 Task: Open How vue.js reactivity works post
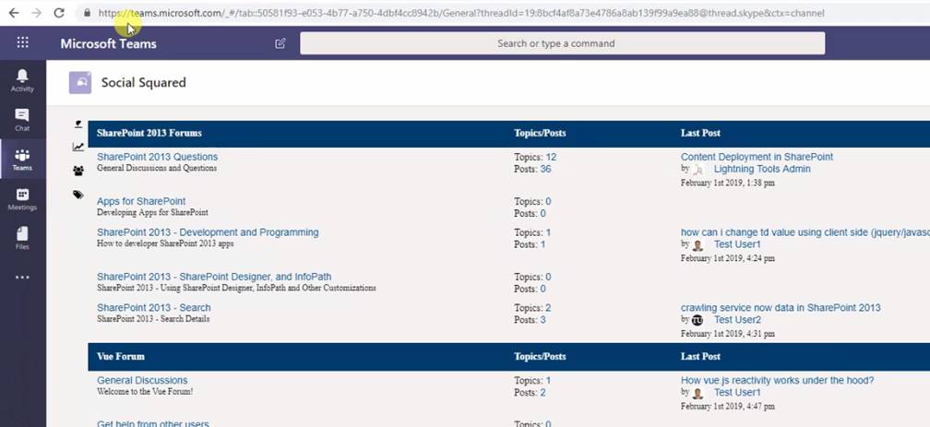pos(778,380)
